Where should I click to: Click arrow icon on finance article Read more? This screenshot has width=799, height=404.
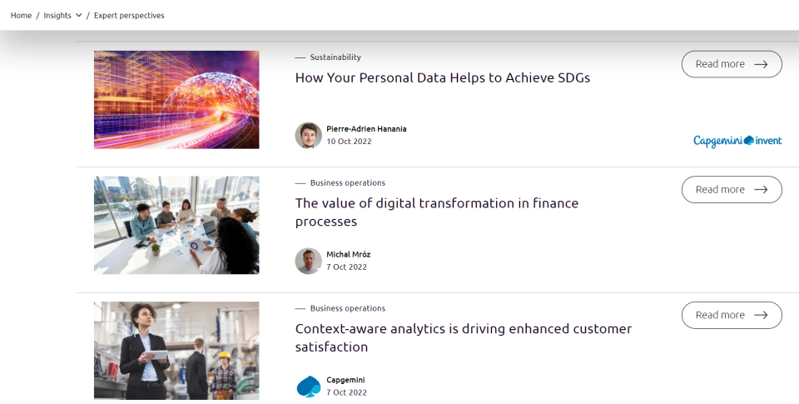(x=761, y=190)
